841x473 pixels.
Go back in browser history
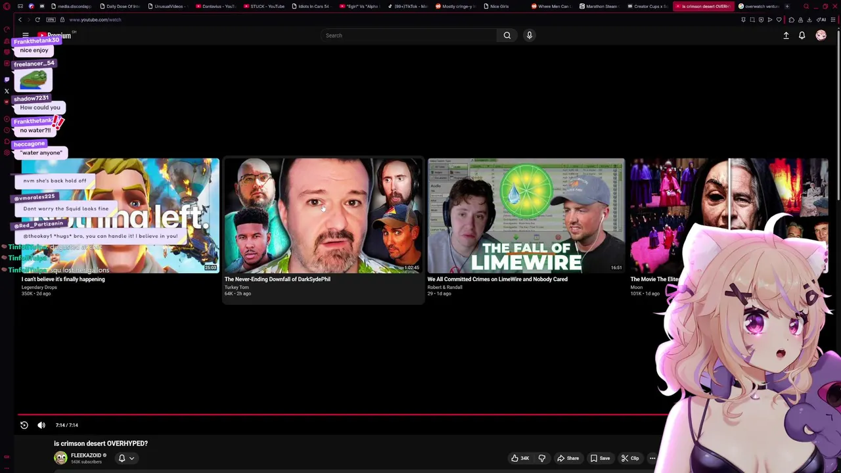click(20, 20)
